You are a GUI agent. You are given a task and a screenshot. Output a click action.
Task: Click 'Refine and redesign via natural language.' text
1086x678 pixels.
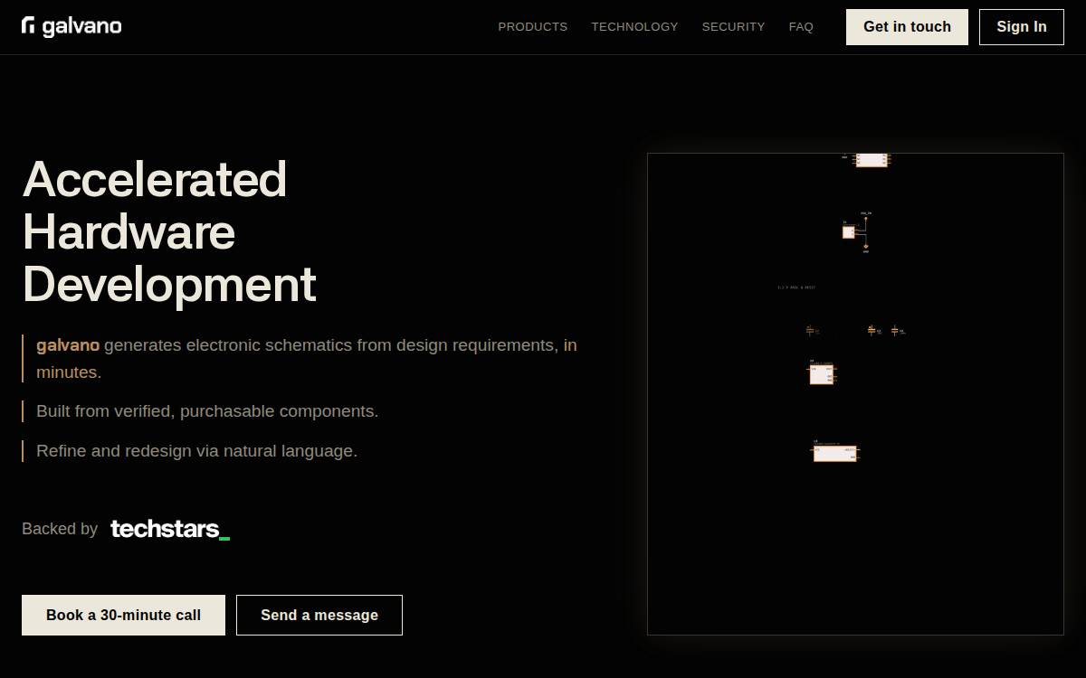196,451
